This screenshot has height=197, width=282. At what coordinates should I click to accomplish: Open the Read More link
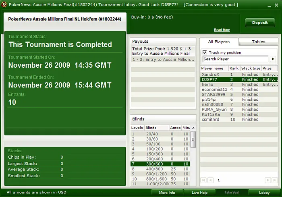222,30
